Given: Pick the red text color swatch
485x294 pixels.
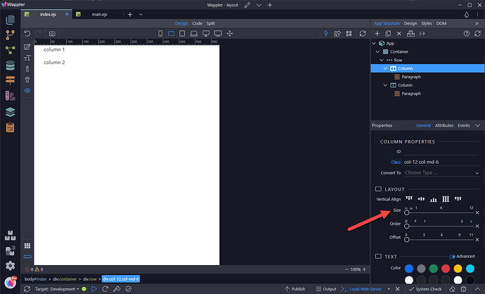Looking at the screenshot, I should click(446, 268).
